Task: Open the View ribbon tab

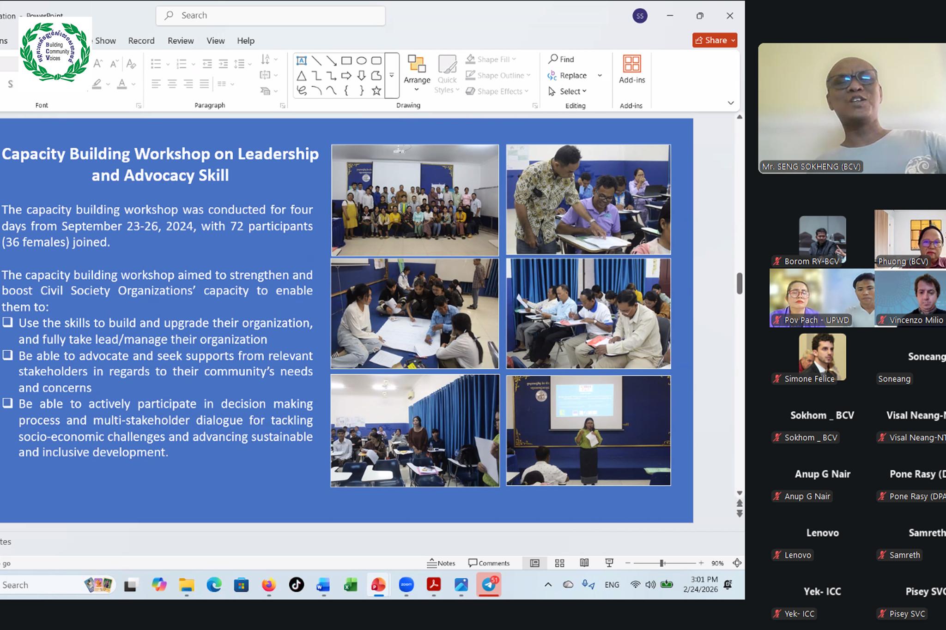Action: (x=215, y=41)
